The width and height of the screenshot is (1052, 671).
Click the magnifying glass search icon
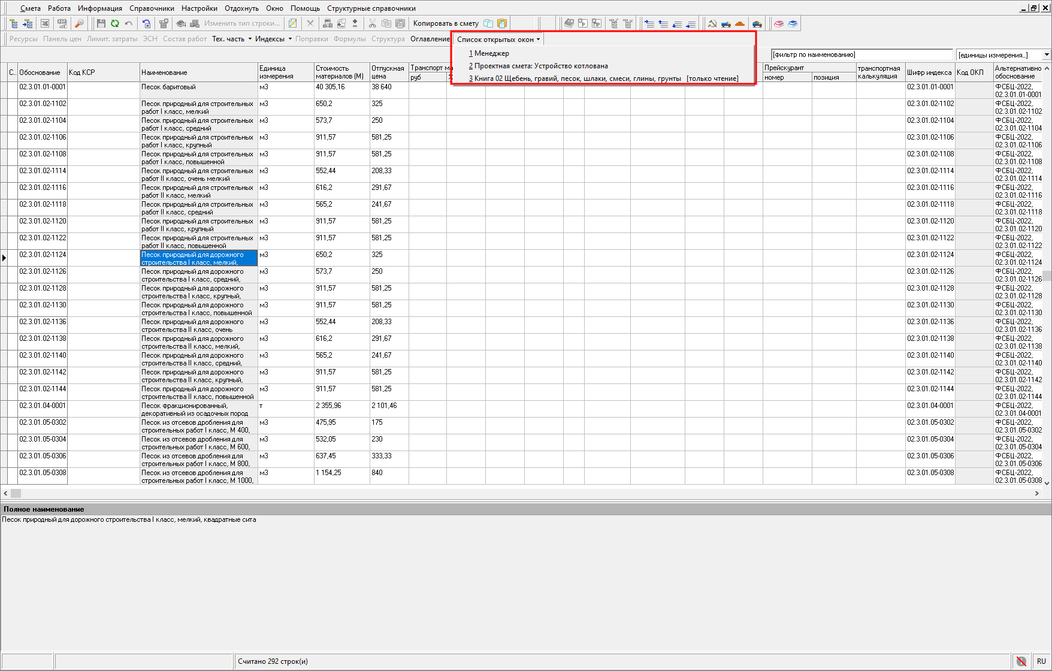pyautogui.click(x=79, y=23)
